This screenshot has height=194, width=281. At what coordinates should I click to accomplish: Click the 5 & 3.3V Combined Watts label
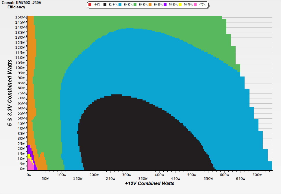10,93
